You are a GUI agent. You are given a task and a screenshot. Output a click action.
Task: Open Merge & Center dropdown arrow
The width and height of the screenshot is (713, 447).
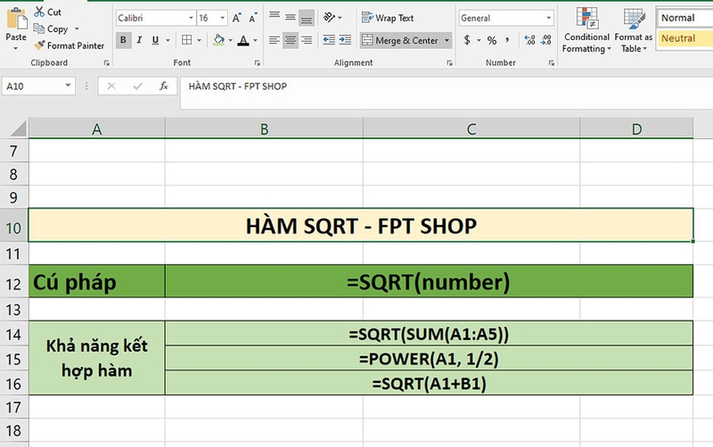point(447,40)
